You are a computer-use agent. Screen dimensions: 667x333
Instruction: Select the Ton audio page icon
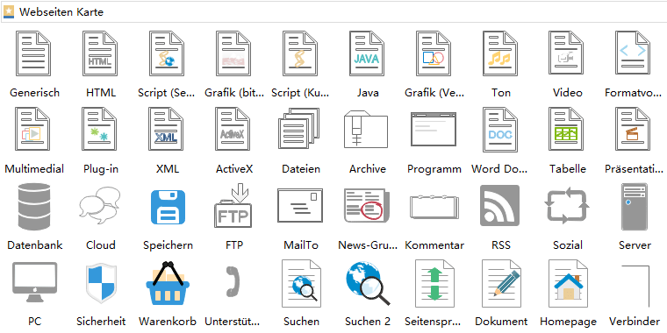tap(500, 53)
